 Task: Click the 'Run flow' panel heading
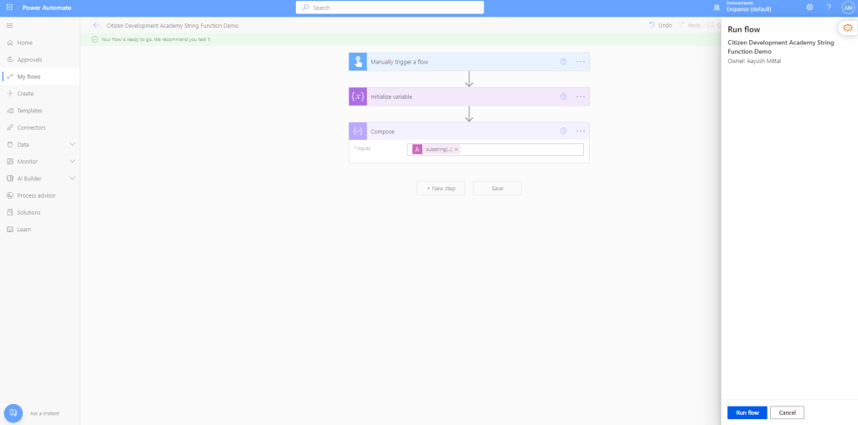click(x=744, y=29)
